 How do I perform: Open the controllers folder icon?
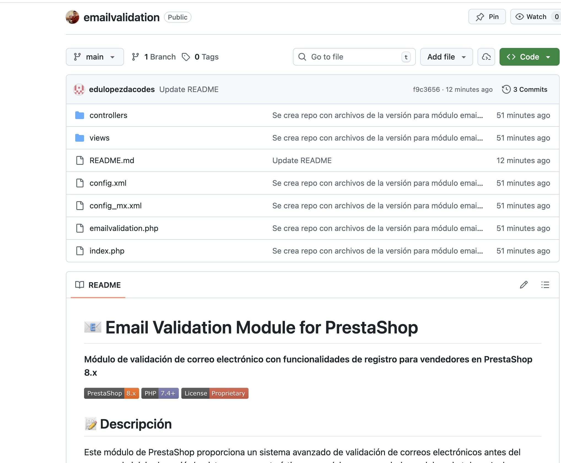pos(79,115)
